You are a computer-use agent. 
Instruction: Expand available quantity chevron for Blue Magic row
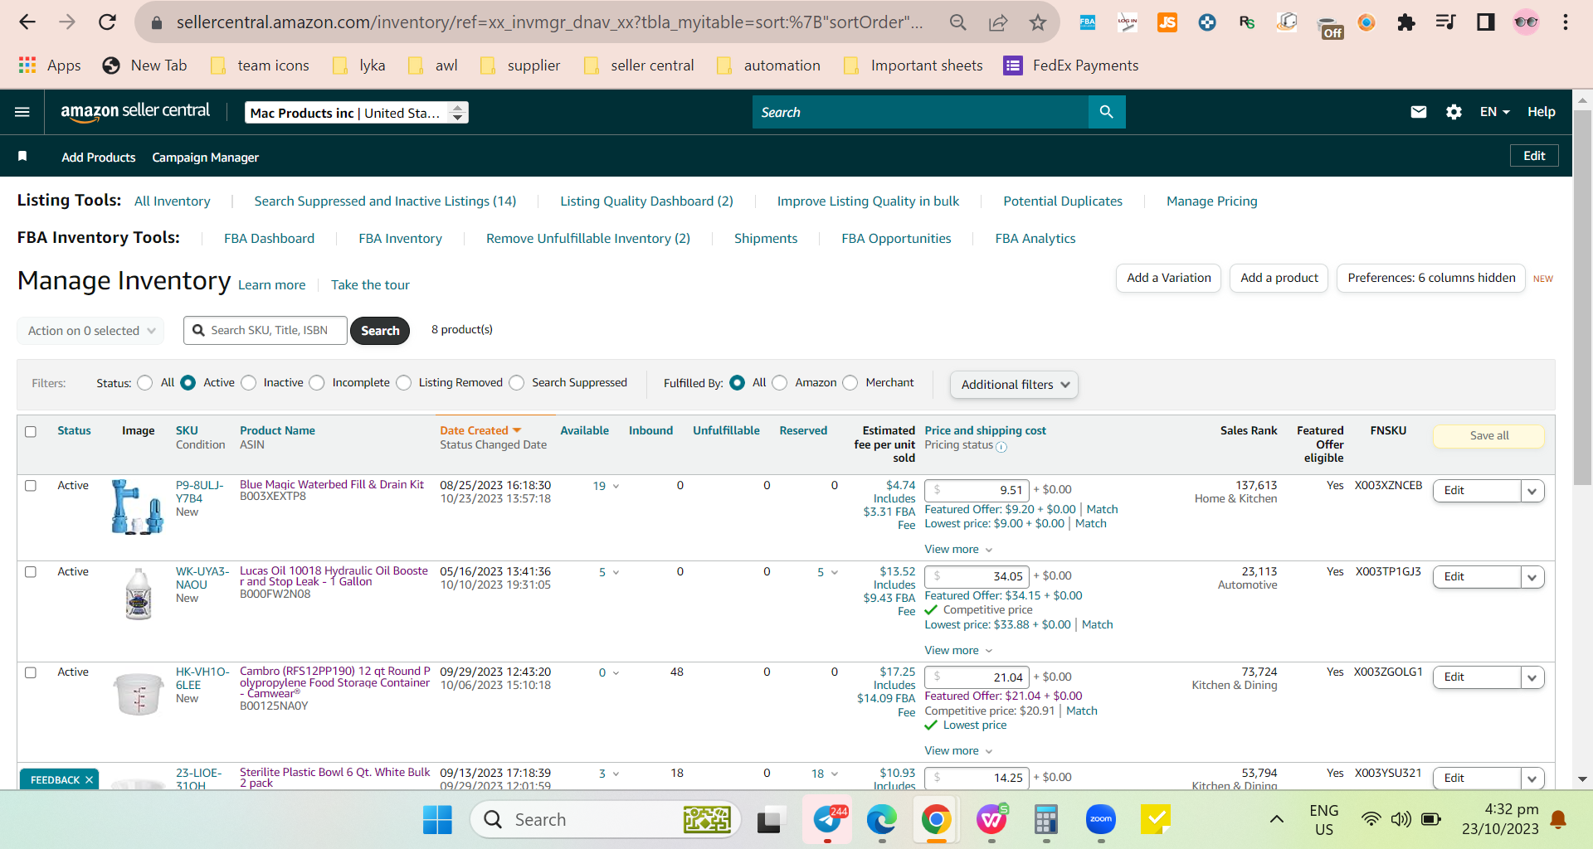coord(616,487)
